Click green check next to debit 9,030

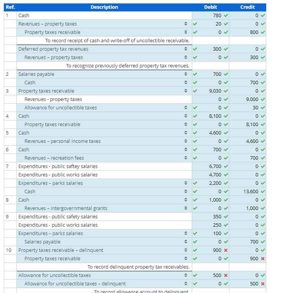tap(226, 91)
